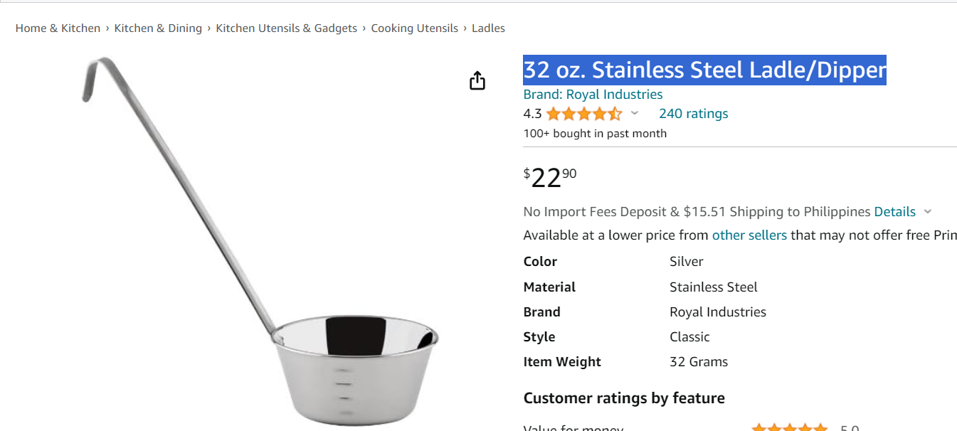Navigate to the Ladles breadcrumb category
957x431 pixels.
[x=488, y=28]
